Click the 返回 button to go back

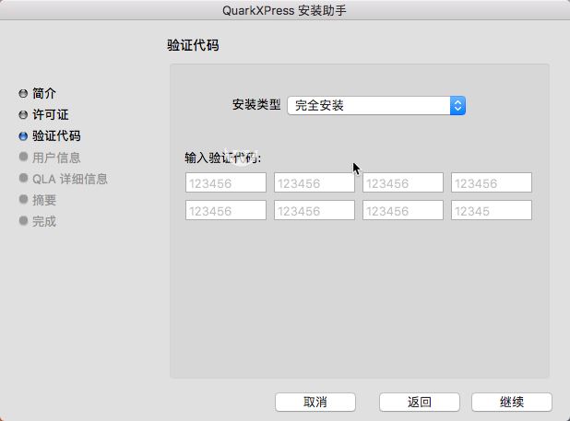point(420,403)
